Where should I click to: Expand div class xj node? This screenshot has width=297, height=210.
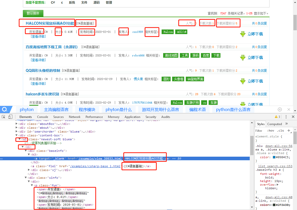coord(29,170)
